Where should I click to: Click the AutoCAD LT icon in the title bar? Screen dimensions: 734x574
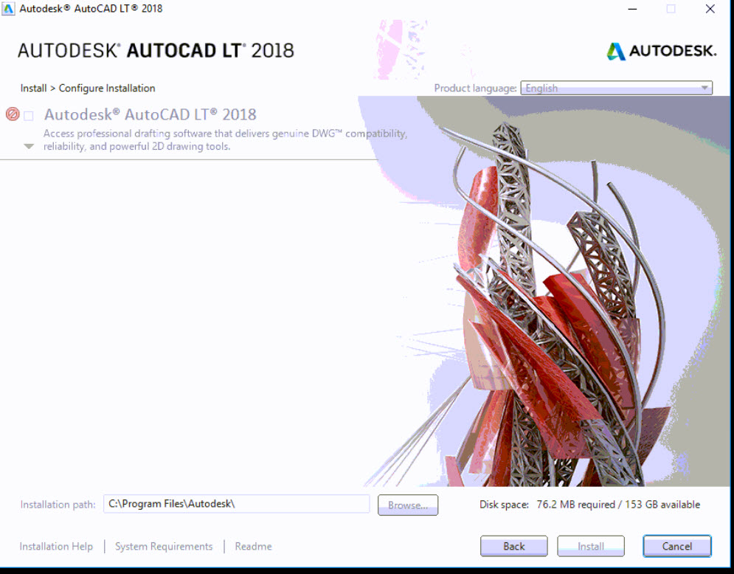(9, 8)
